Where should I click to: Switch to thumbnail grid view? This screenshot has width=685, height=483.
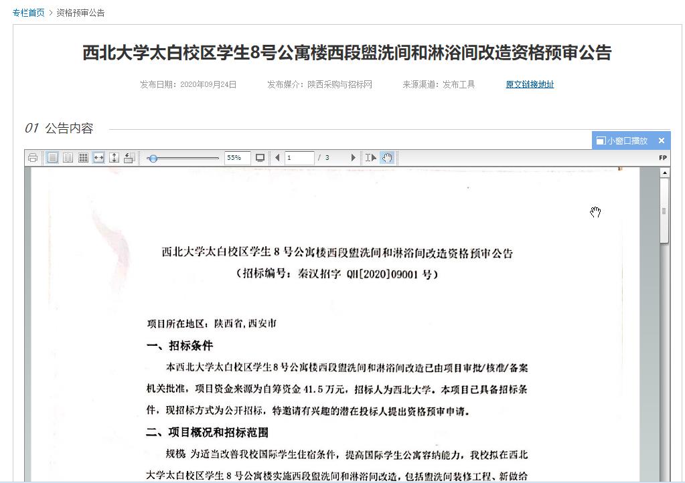(83, 158)
